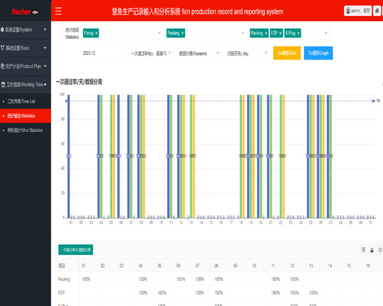383x306 pixels.
Task: Expand the System settings menu
Action: coord(25,29)
